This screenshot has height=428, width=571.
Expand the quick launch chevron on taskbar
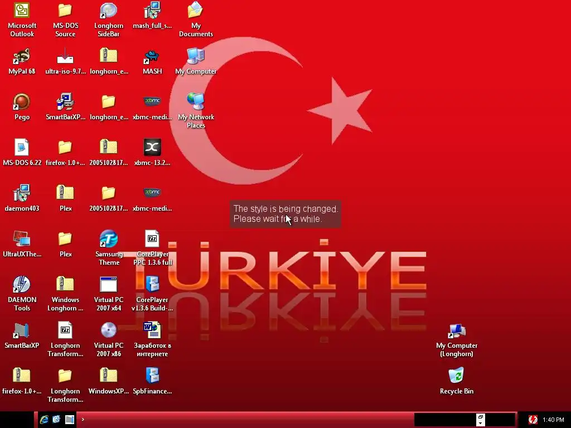click(83, 419)
